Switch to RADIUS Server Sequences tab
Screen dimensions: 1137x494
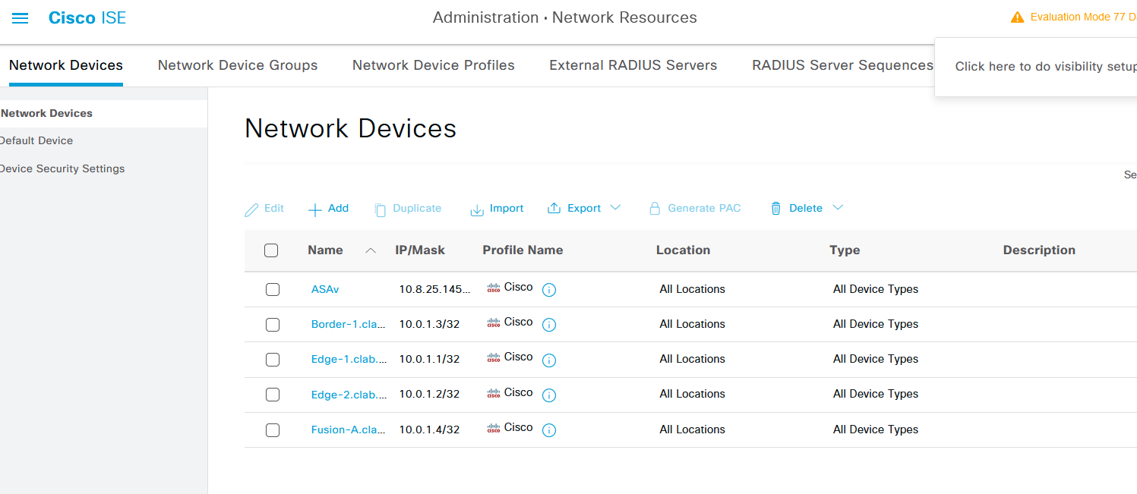coord(842,65)
